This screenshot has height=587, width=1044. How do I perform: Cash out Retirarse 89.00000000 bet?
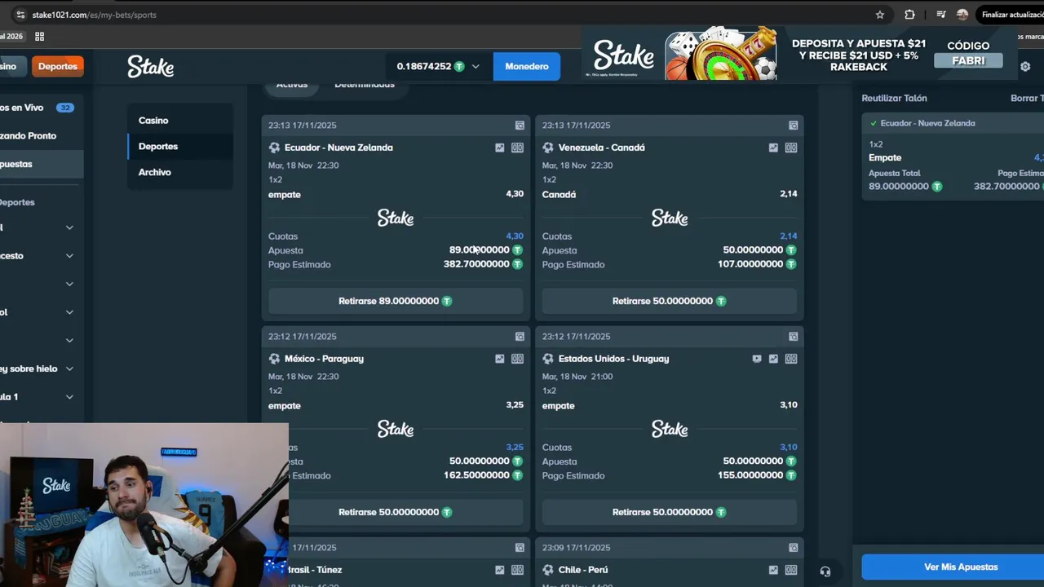(x=396, y=301)
